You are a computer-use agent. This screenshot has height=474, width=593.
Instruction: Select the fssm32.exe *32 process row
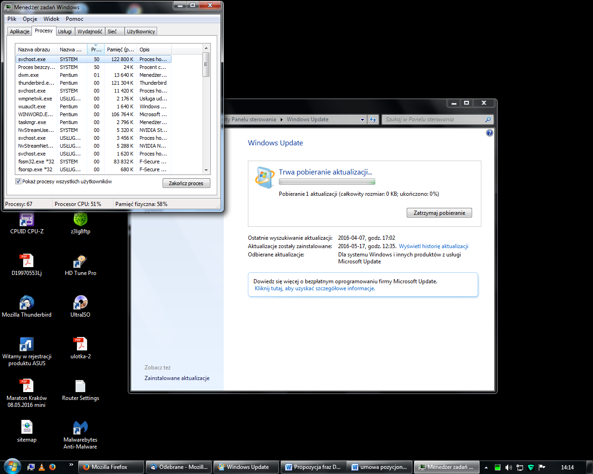pyautogui.click(x=94, y=162)
